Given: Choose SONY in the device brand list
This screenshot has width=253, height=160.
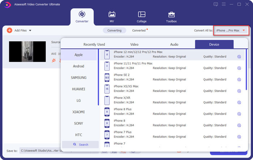Looking at the screenshot, I should [x=78, y=123].
